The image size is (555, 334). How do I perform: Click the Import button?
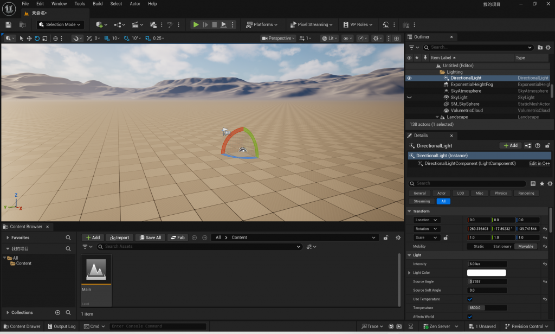point(120,237)
